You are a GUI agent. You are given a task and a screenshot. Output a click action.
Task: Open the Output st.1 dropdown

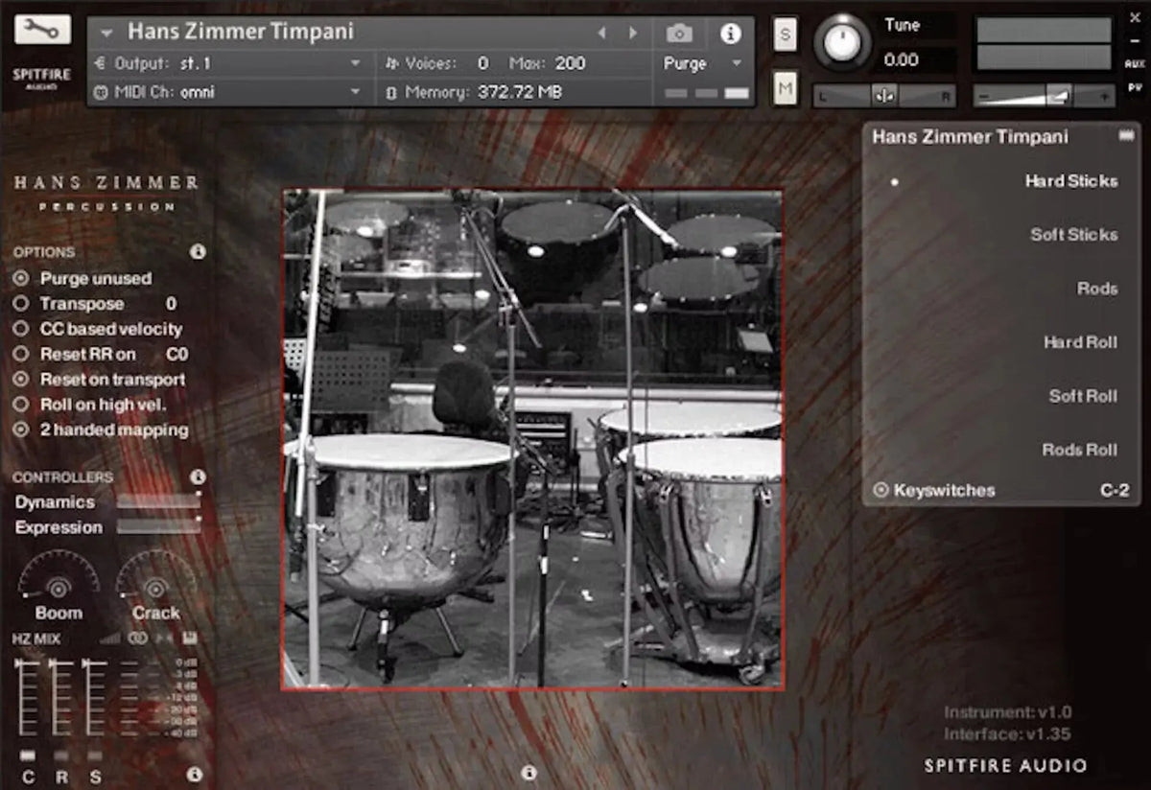pos(230,63)
